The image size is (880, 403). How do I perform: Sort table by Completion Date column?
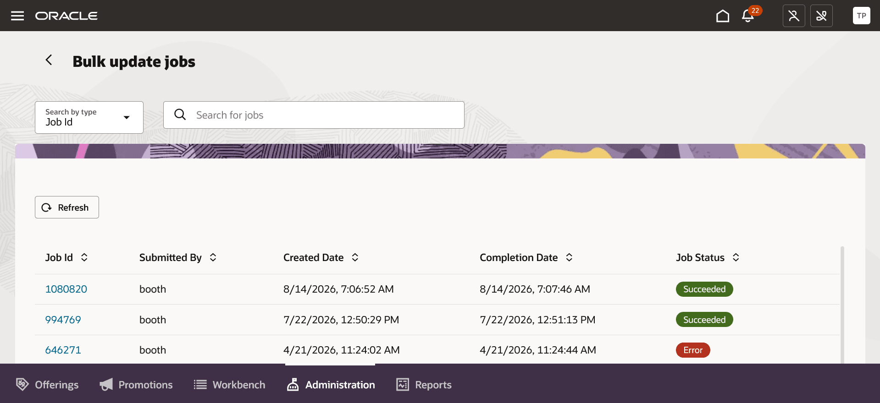569,257
